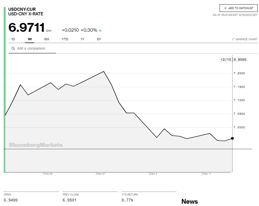Click the plus icon in Add to Watchlist
259x206 pixels.
(225, 8)
